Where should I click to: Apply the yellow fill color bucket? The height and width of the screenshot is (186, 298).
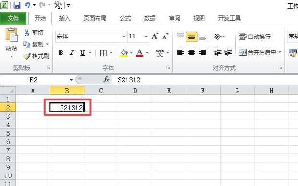[124, 53]
